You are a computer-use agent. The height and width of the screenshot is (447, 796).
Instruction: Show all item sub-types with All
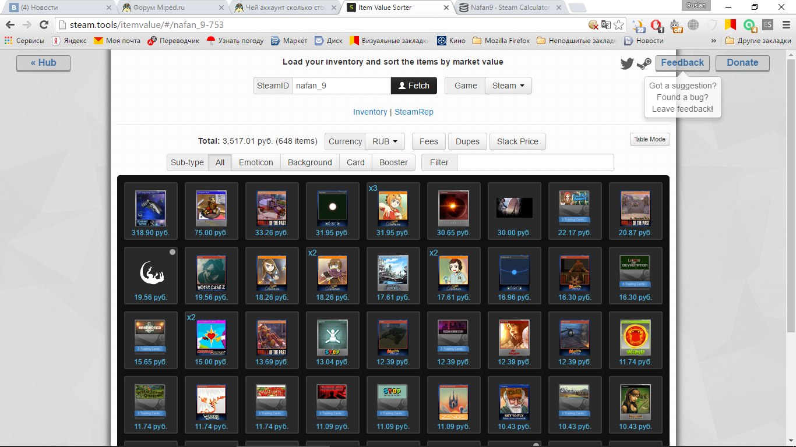pos(220,162)
